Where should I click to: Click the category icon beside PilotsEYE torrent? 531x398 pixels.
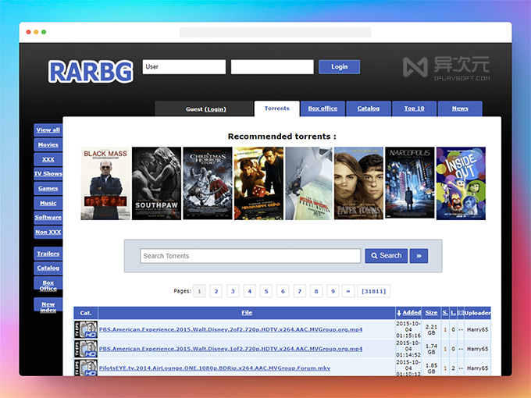point(86,367)
